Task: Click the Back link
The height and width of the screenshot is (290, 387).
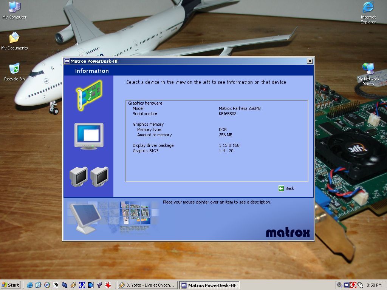Action: pyautogui.click(x=289, y=188)
